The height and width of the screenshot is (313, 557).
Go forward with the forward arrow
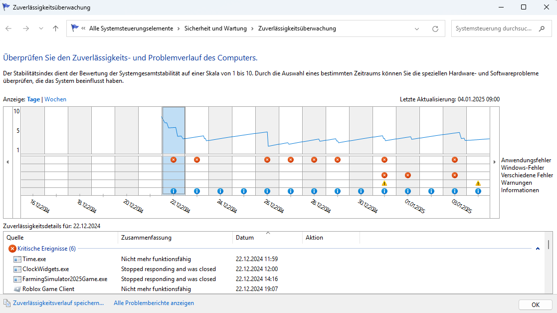26,28
